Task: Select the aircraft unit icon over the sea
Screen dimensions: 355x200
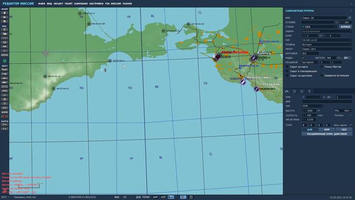Action: (x=105, y=70)
